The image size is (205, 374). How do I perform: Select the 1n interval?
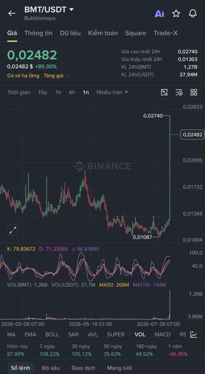point(86,92)
